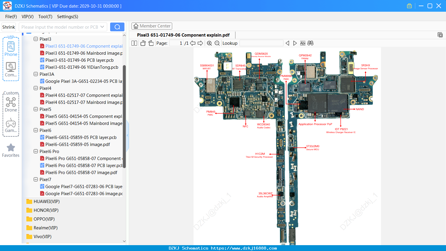This screenshot has height=251, width=446.
Task: Click the yellow toolbox icon in title bar
Action: click(409, 6)
